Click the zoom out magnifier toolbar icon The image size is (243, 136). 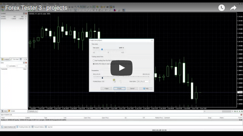point(78,7)
